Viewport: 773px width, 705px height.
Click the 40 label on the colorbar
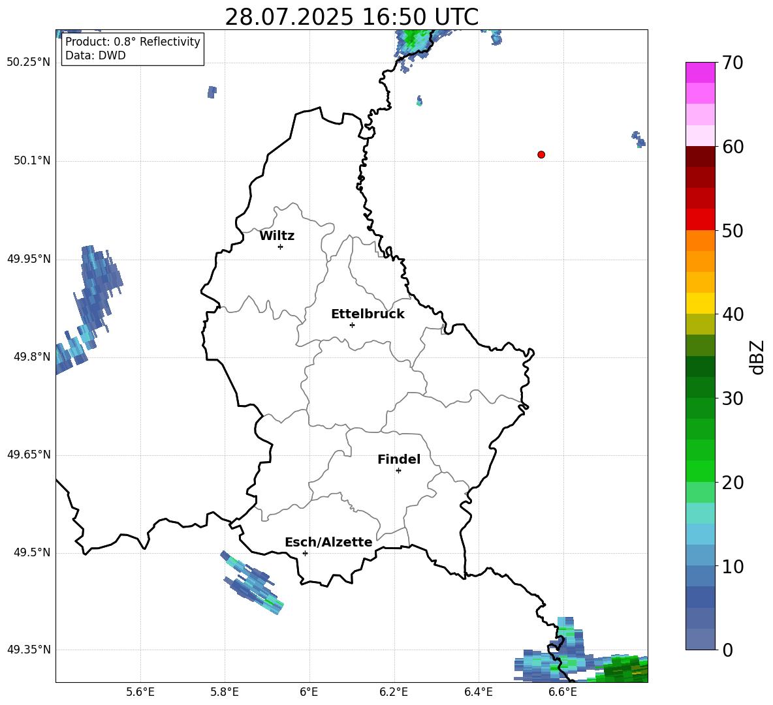pos(732,314)
